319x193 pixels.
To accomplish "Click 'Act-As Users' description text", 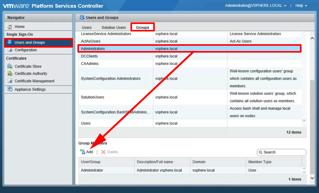I will pyautogui.click(x=240, y=41).
